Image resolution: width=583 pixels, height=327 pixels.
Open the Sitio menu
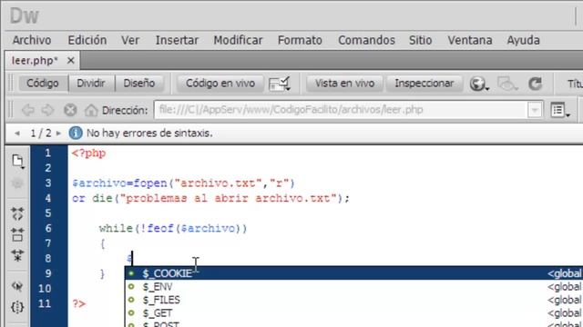click(421, 40)
